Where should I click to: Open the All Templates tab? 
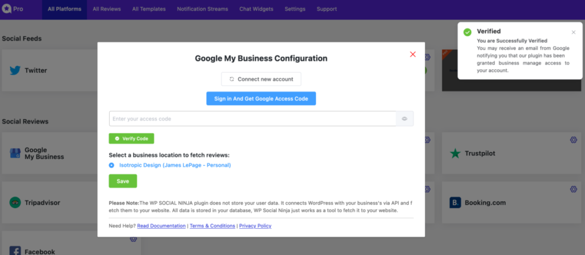pos(149,9)
